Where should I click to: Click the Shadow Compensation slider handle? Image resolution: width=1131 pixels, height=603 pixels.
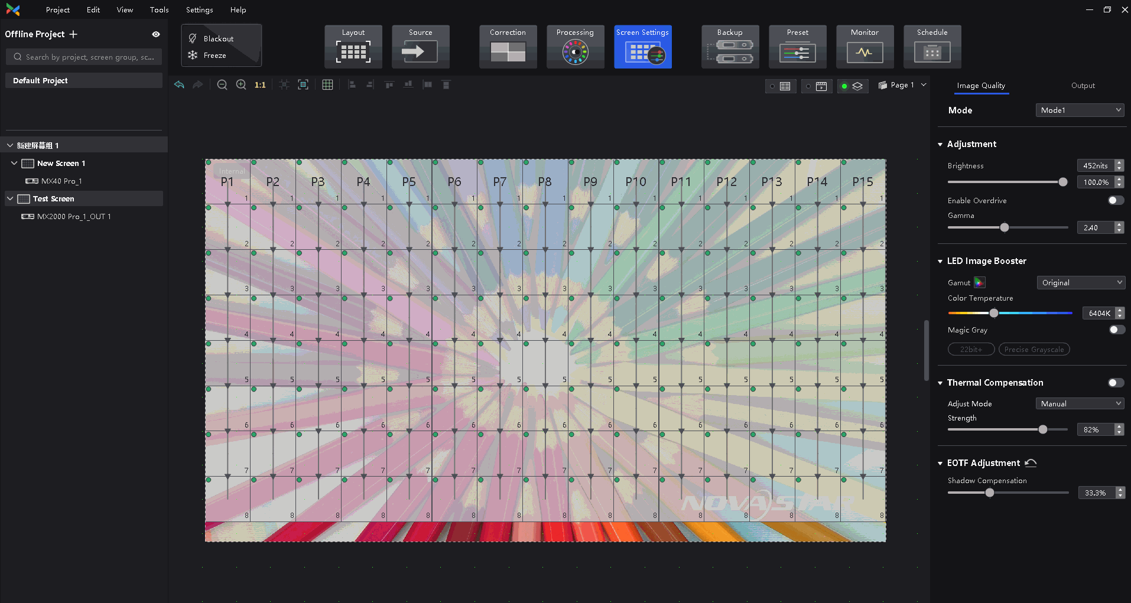990,493
